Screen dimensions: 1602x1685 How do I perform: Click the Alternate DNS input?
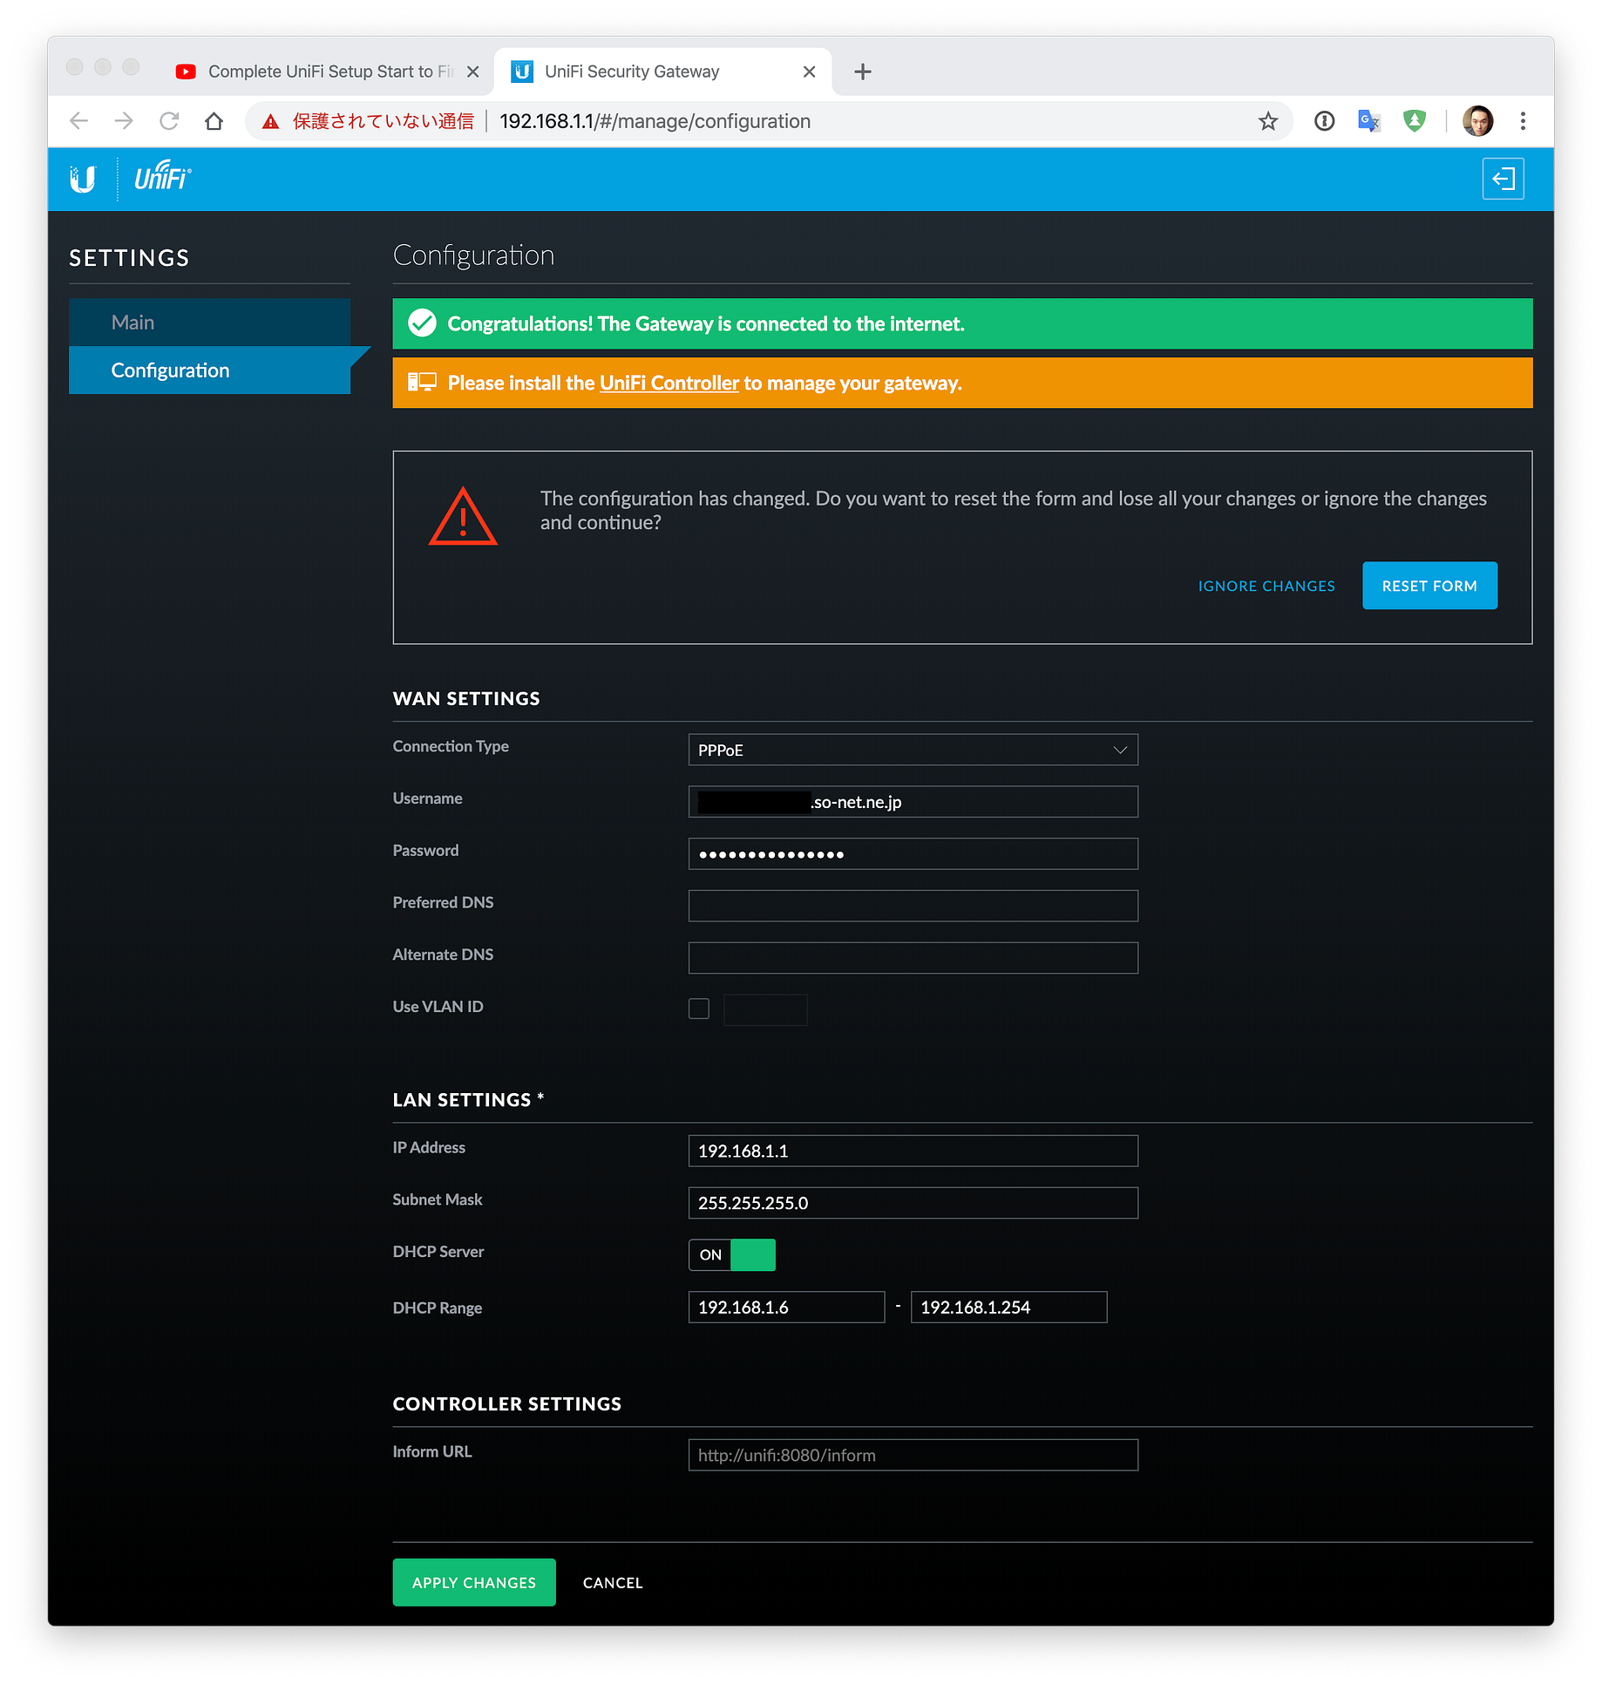[x=913, y=958]
